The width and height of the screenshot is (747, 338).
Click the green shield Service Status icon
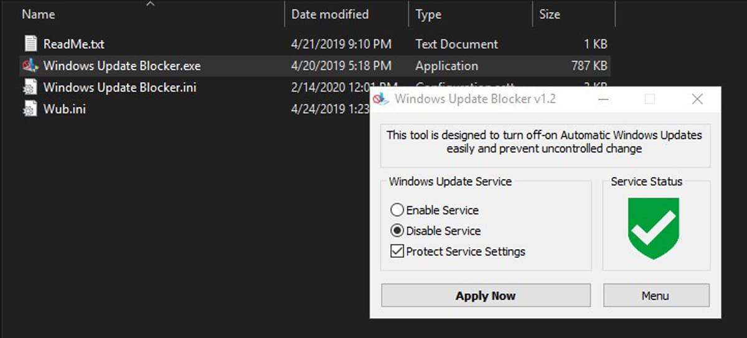coord(653,228)
